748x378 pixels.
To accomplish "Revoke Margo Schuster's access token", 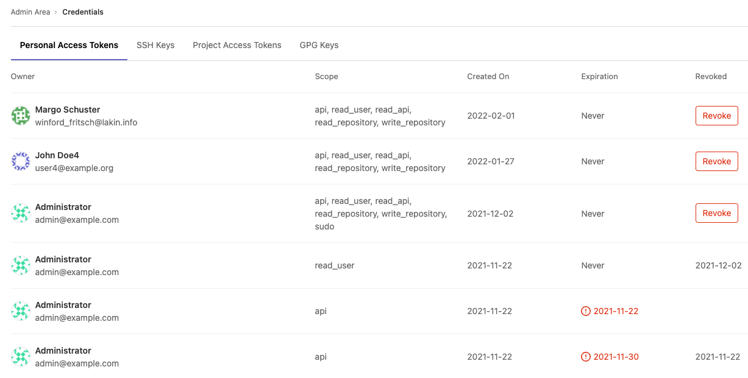I will coord(716,116).
